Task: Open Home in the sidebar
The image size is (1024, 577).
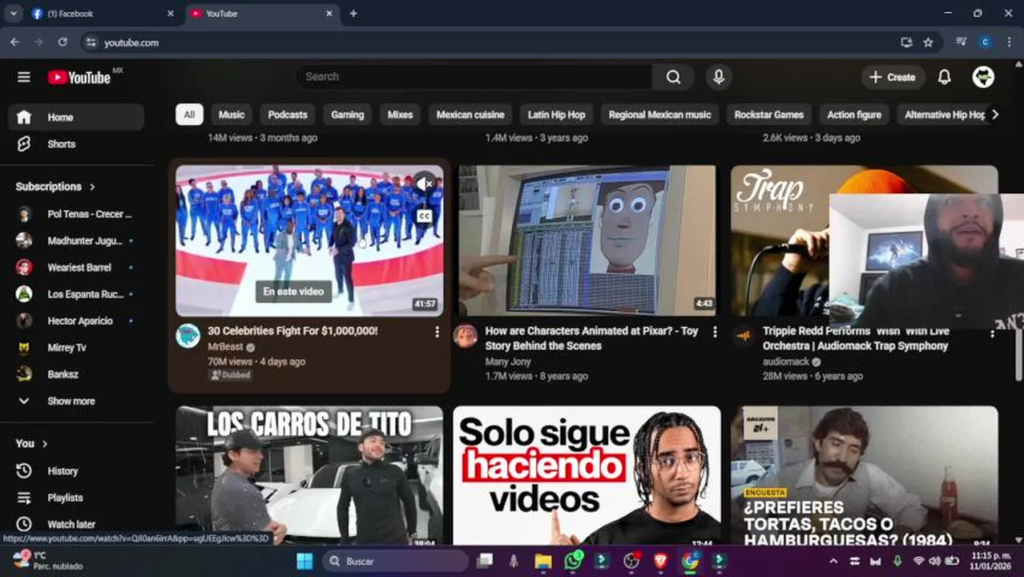Action: pyautogui.click(x=77, y=117)
